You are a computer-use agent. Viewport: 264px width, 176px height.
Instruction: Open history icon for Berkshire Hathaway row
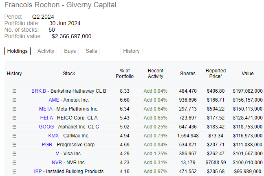(x=15, y=91)
